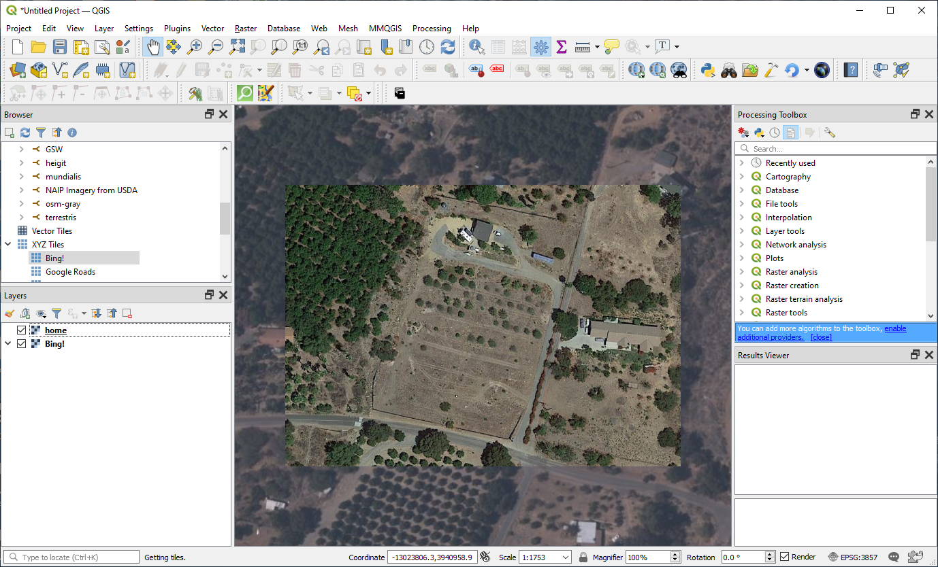Filter the Browser panel with funnel icon
This screenshot has width=938, height=567.
[x=41, y=133]
